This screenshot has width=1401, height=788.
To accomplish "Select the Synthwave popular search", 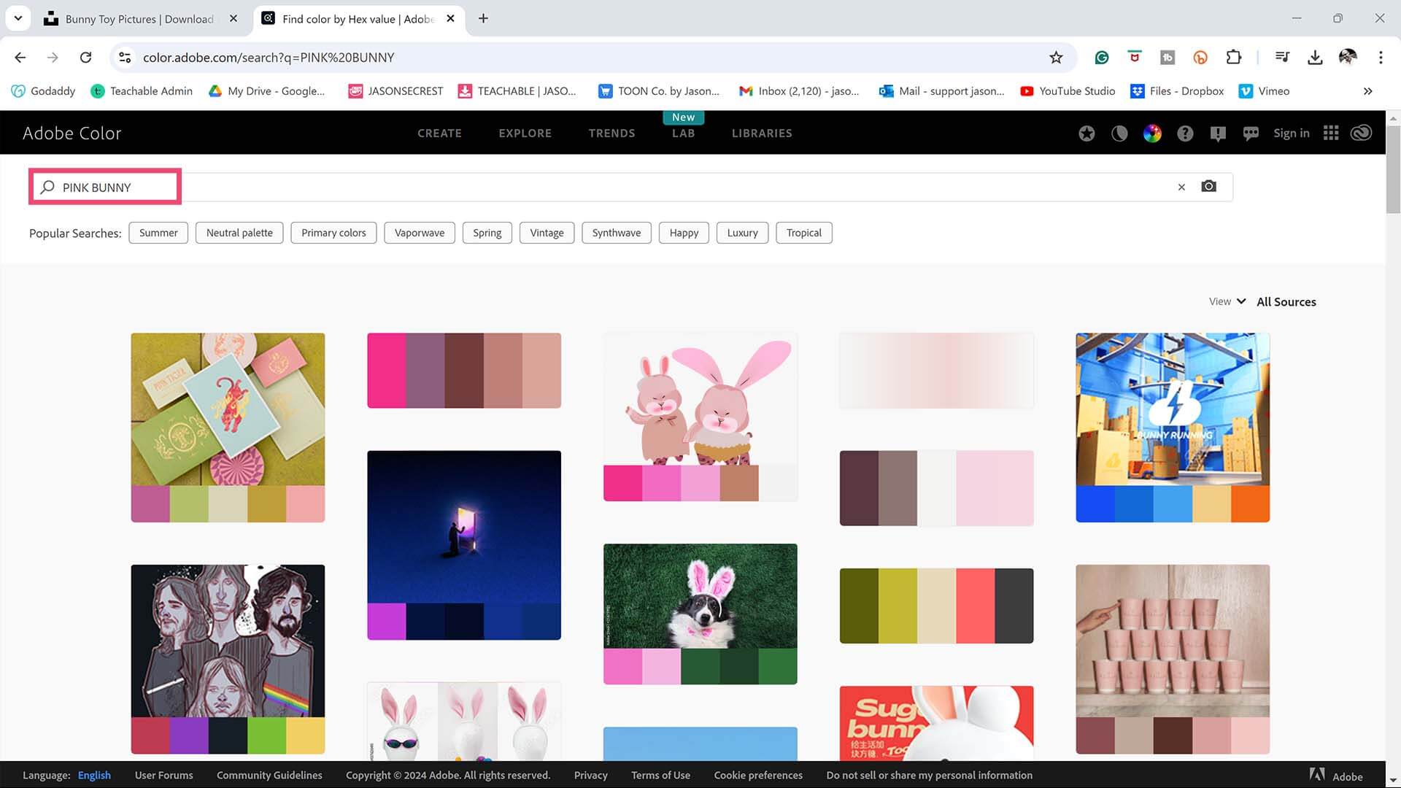I will pyautogui.click(x=617, y=233).
